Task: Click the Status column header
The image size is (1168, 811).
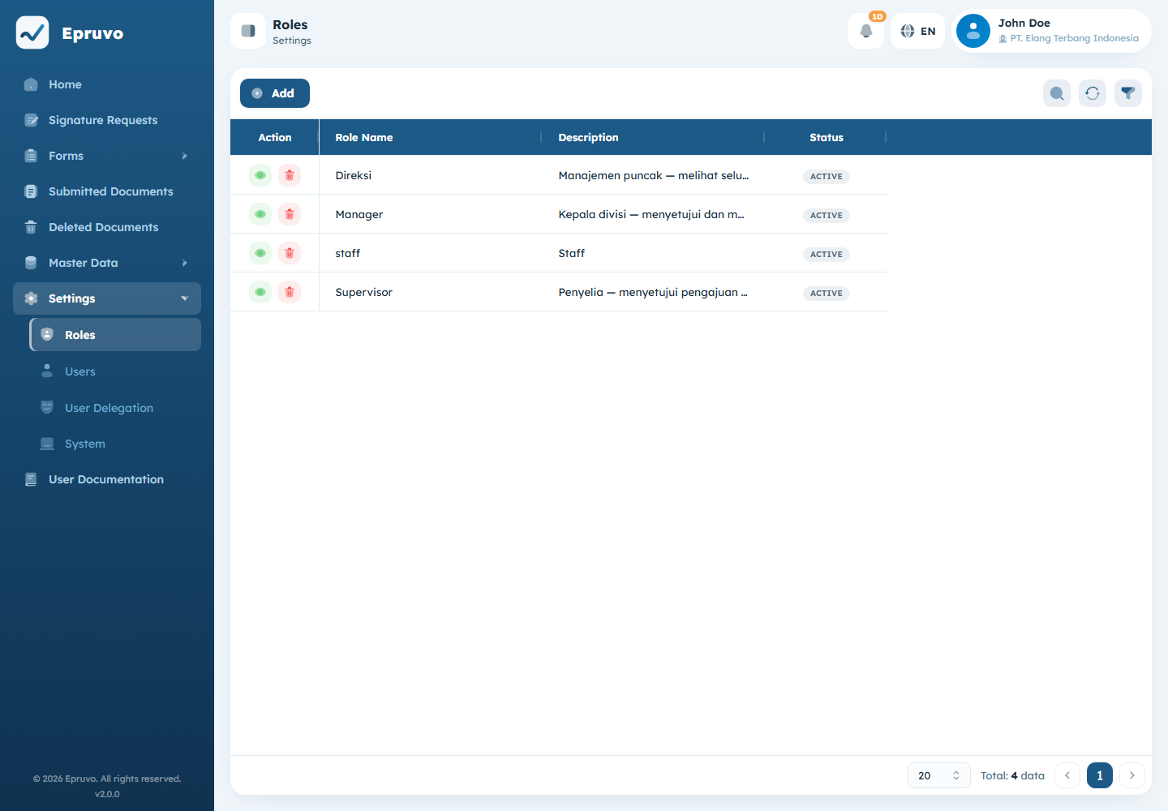Action: coord(827,137)
